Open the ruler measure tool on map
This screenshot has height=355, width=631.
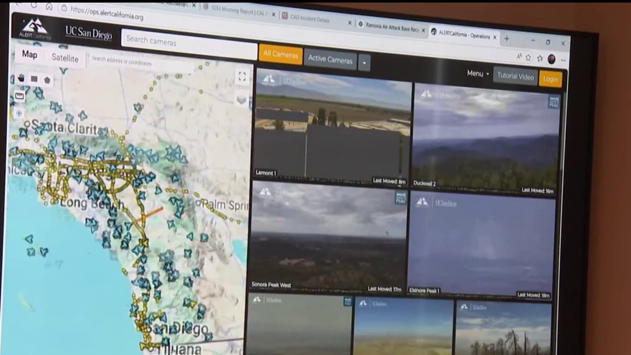coord(19,96)
